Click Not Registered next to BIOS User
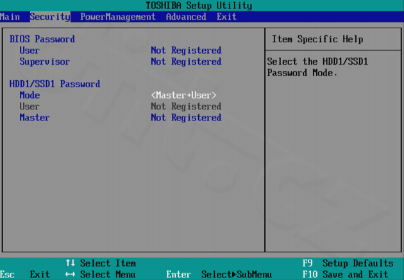Image resolution: width=404 pixels, height=280 pixels. pyautogui.click(x=186, y=51)
